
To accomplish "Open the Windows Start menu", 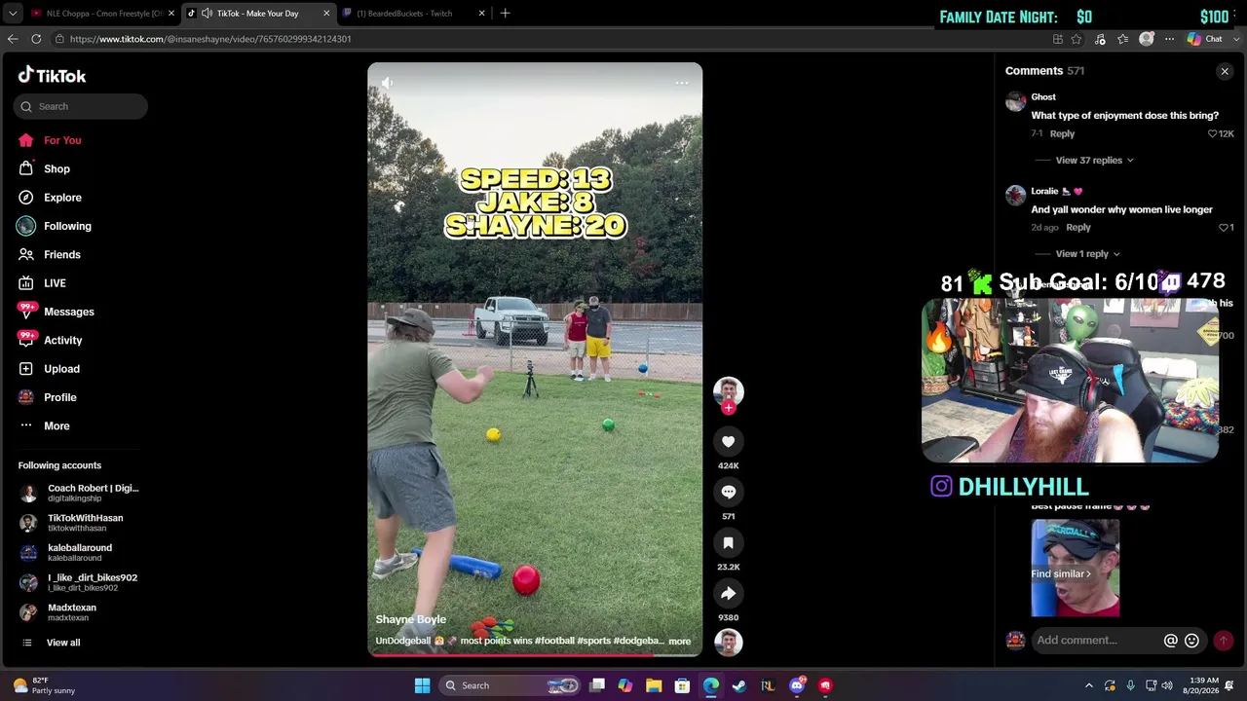I will click(x=422, y=685).
